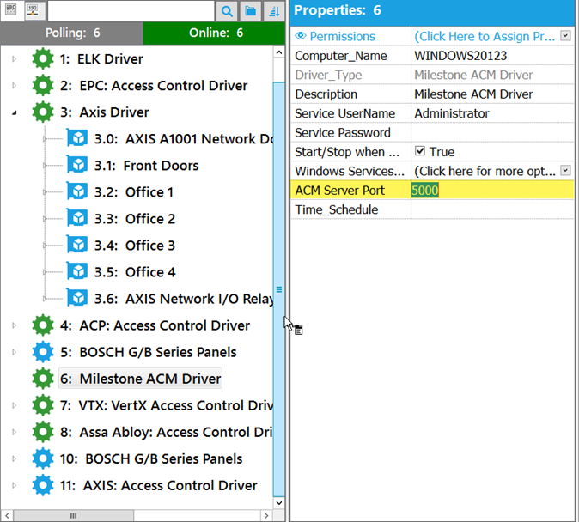Click cube icon for AXIS Network I/O Relay
This screenshot has height=522, width=579.
77,298
